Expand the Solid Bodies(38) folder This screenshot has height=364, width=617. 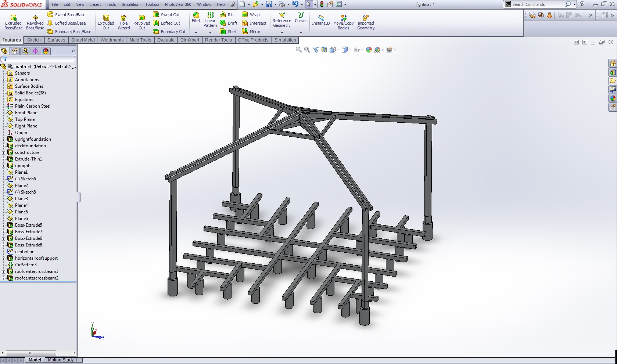tap(4, 93)
